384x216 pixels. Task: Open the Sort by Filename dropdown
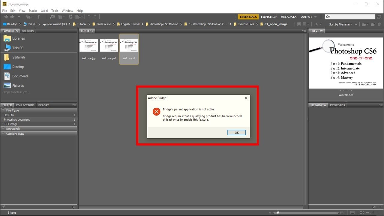[340, 24]
